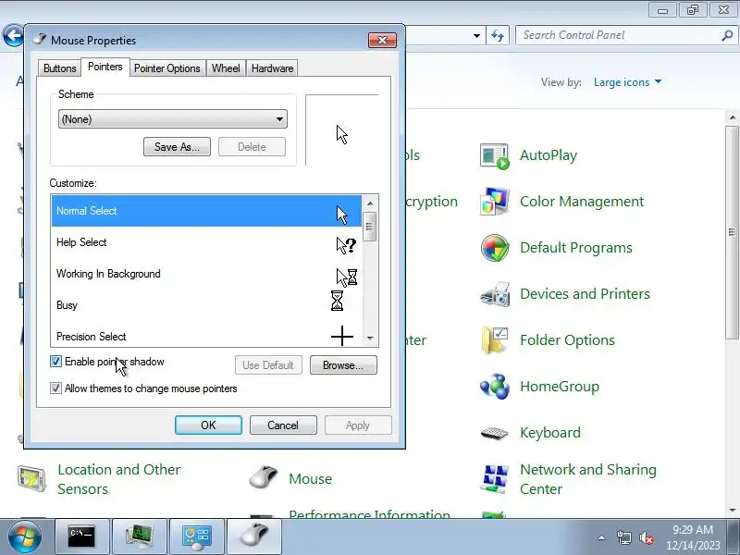Click the Save As button
740x555 pixels.
[x=177, y=147]
